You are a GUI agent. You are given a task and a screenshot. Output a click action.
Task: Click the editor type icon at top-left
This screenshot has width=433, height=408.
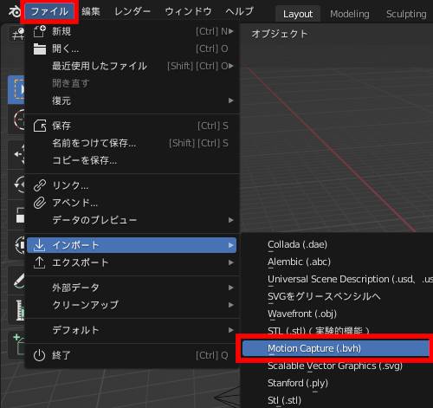(18, 34)
